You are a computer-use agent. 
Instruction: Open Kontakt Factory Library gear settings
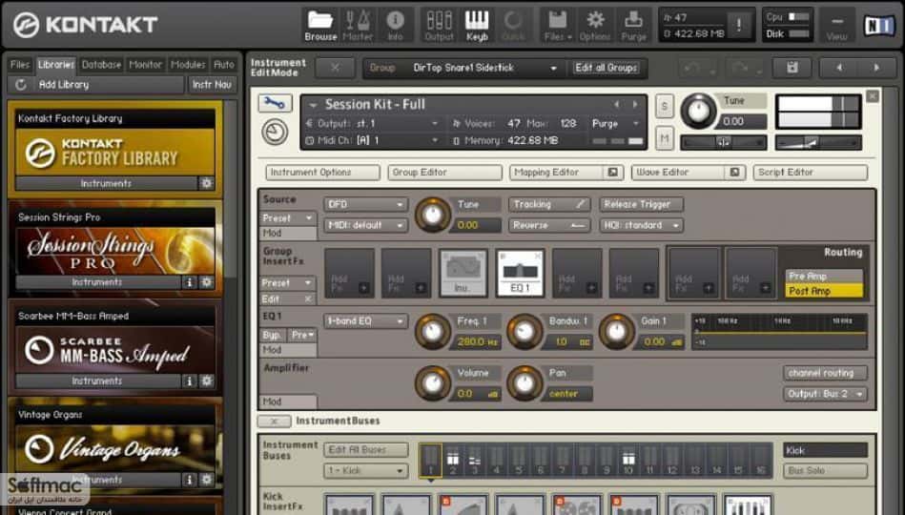[206, 183]
